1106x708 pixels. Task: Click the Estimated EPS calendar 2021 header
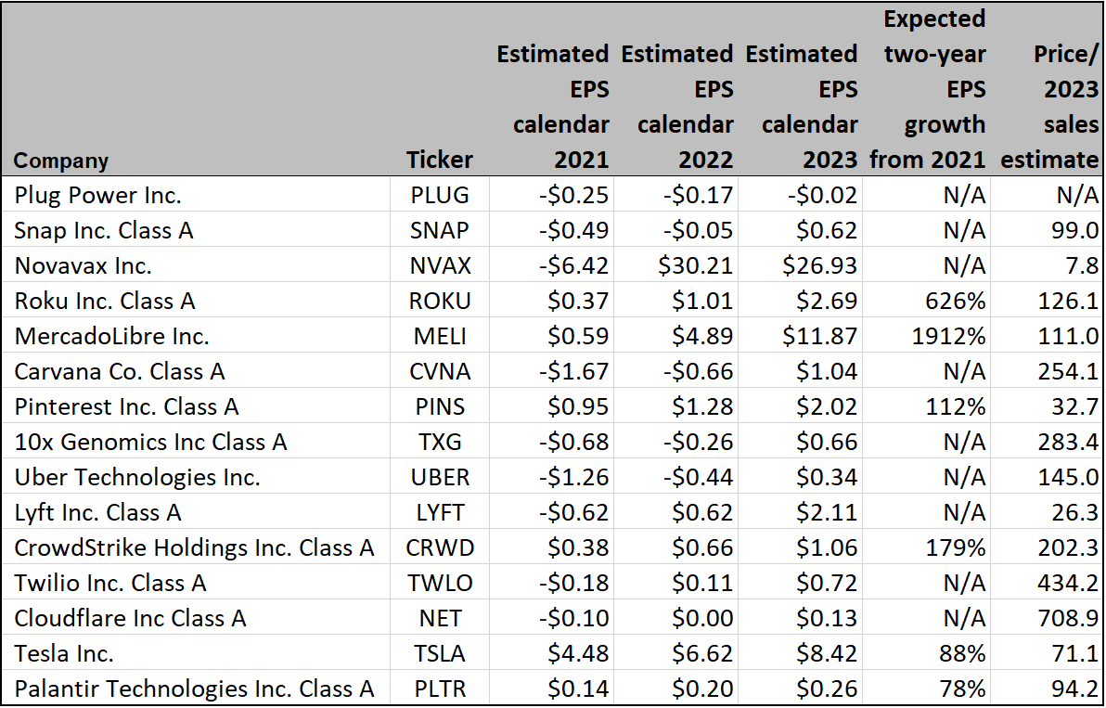tap(553, 107)
